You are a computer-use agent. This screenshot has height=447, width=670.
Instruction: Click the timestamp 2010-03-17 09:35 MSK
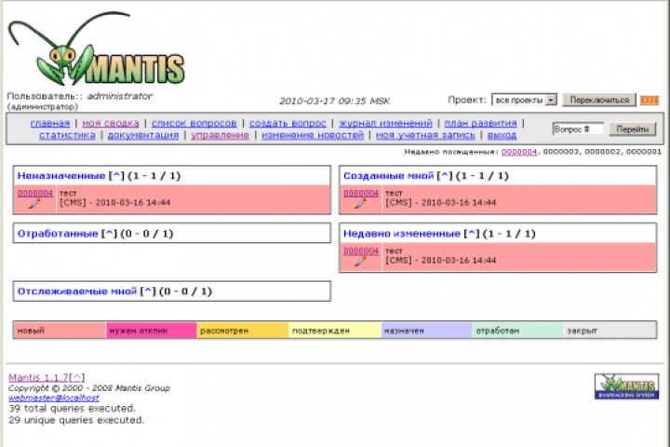click(x=334, y=101)
